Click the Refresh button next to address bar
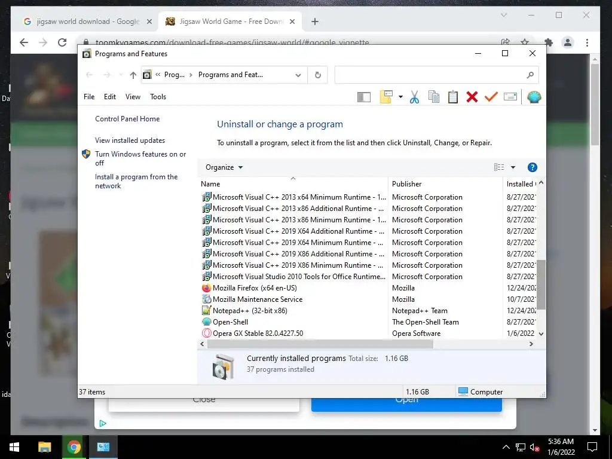 tap(318, 75)
